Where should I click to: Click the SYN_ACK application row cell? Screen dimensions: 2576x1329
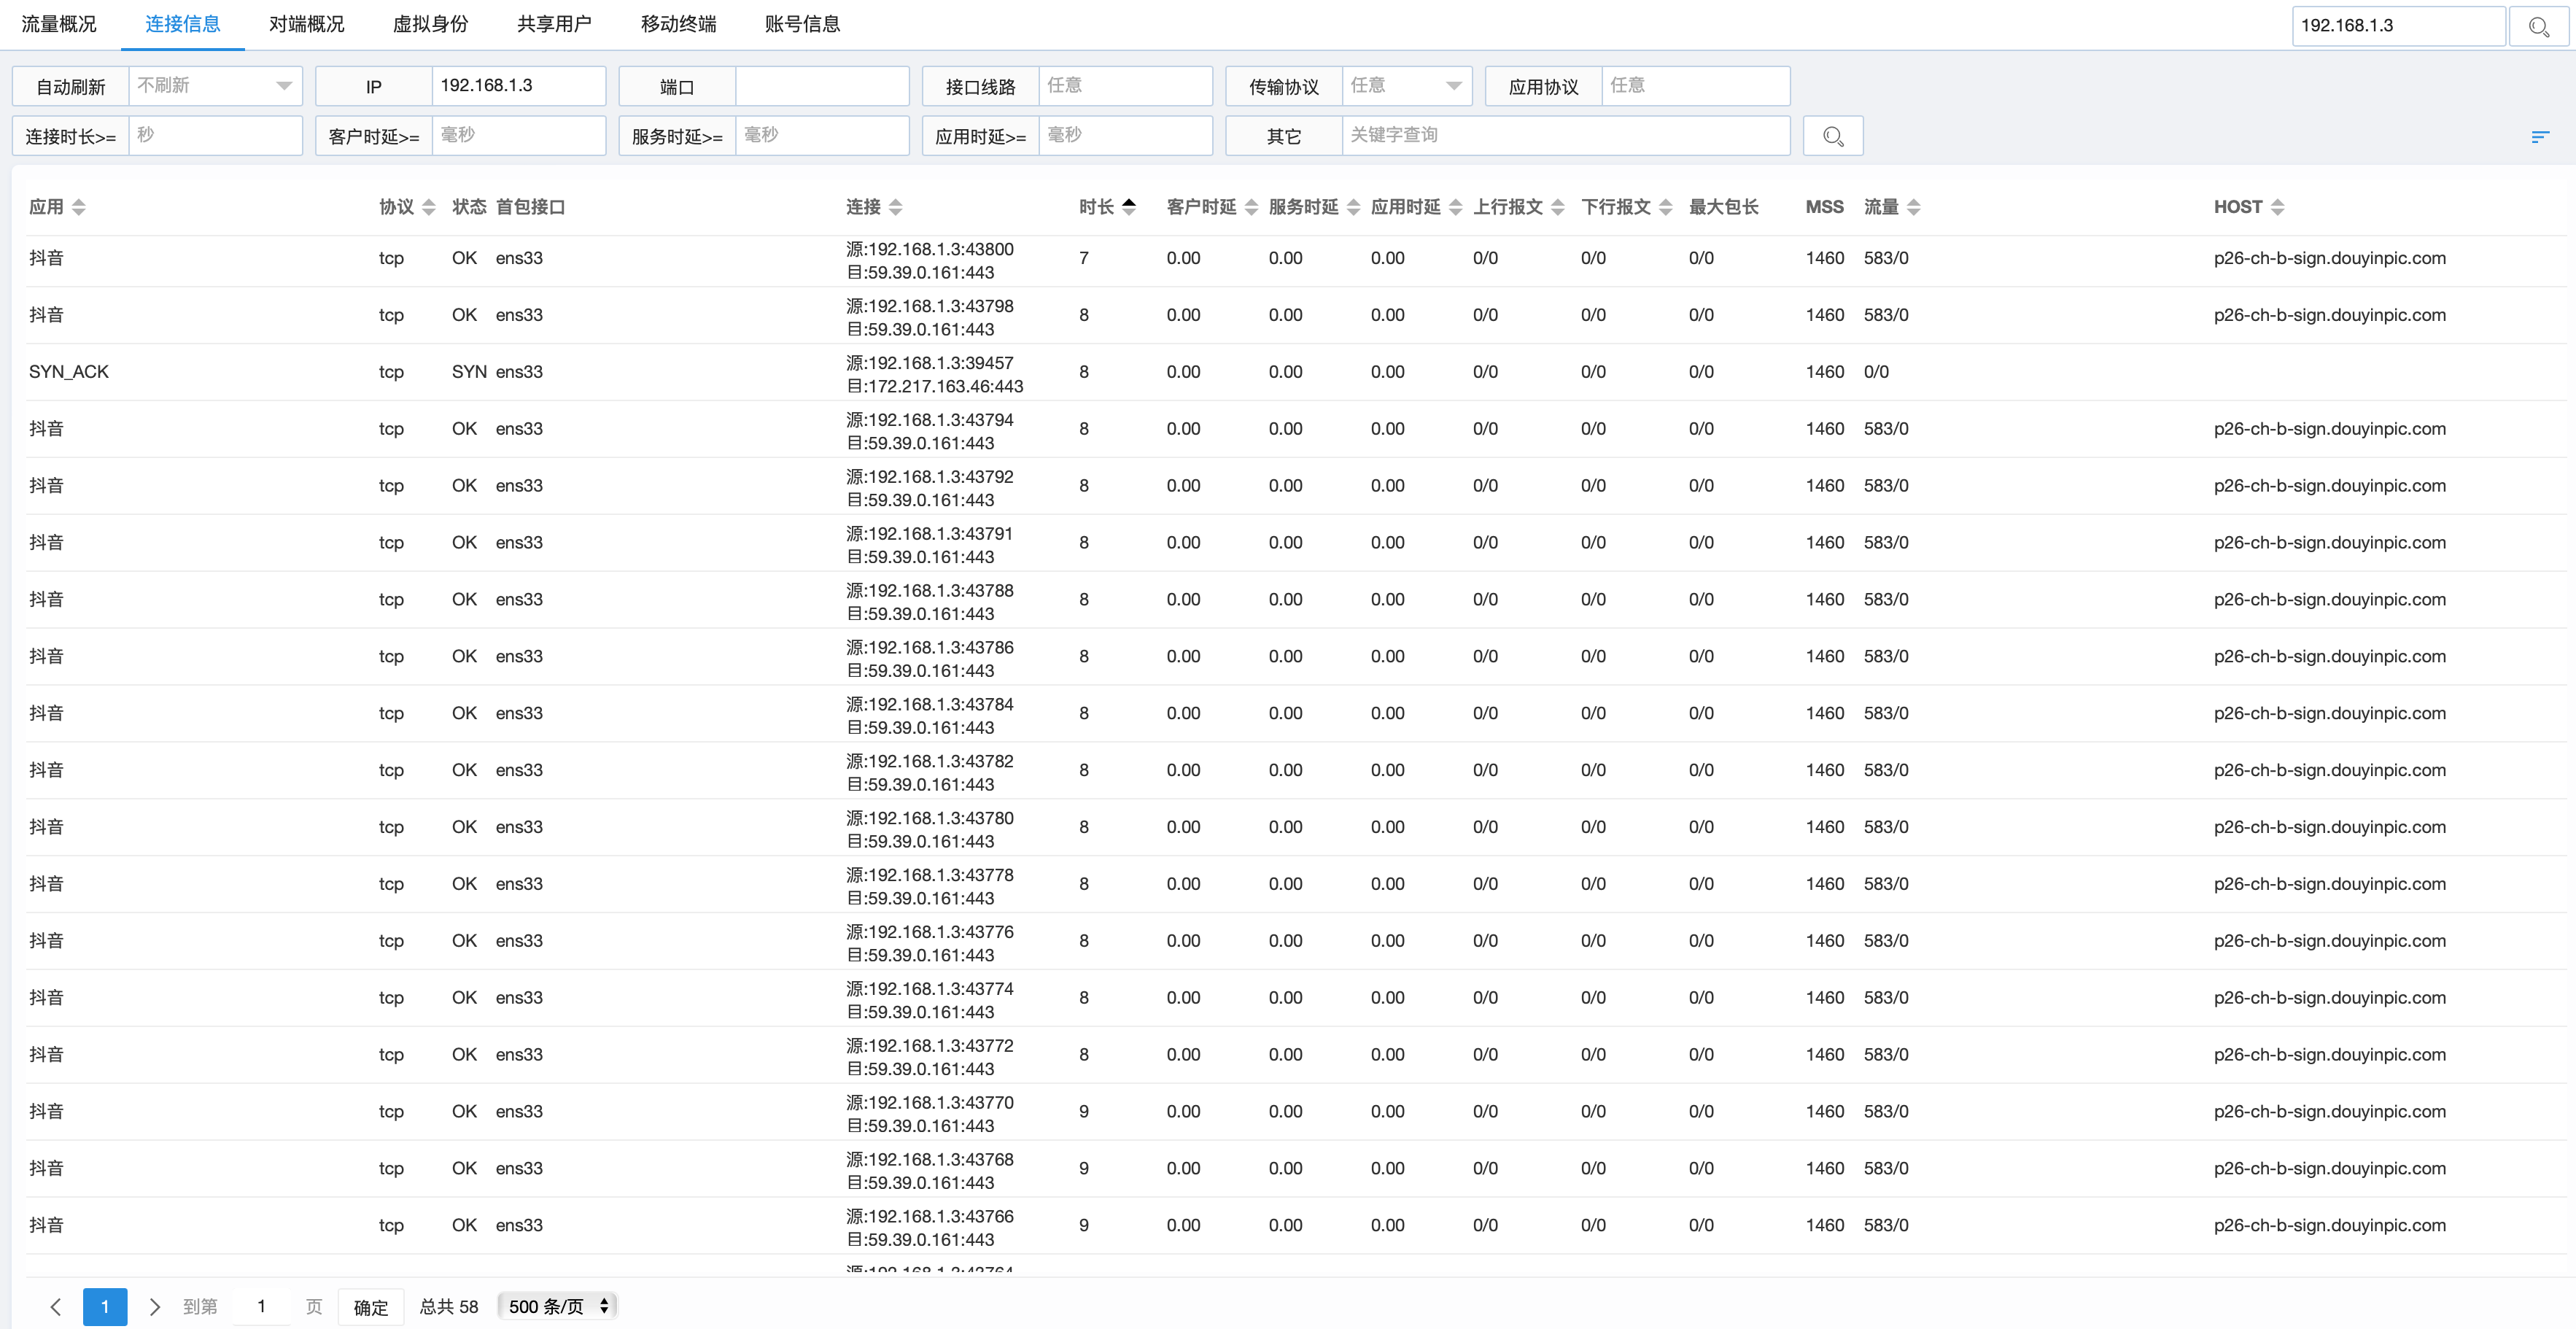pyautogui.click(x=69, y=372)
